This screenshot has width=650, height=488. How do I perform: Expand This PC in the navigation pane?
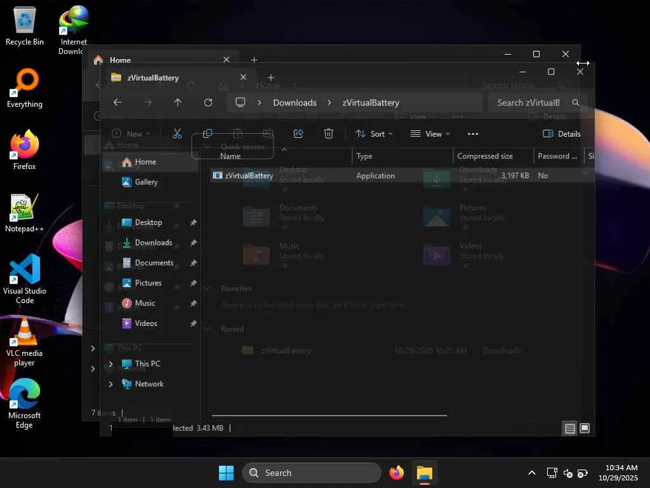[110, 364]
